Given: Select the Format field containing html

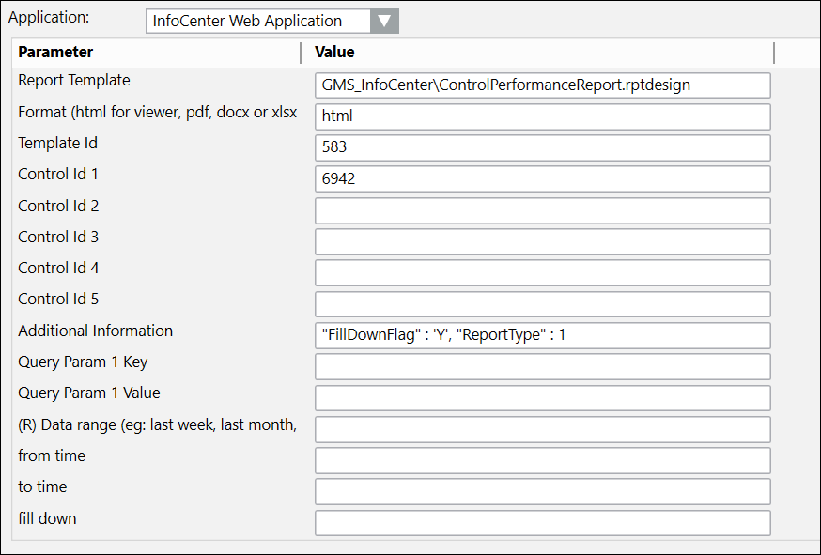Looking at the screenshot, I should click(542, 116).
